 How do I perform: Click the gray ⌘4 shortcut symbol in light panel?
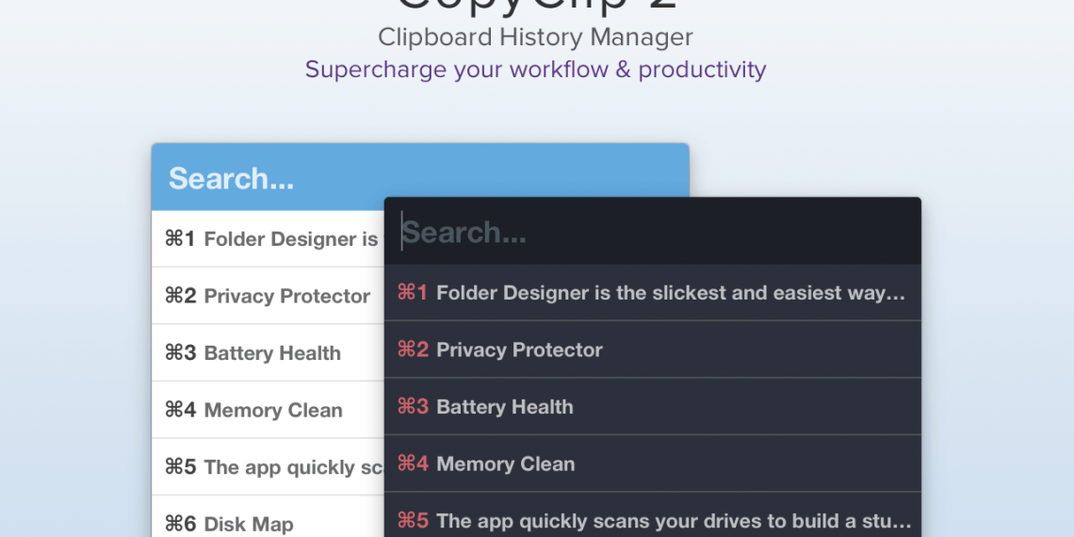click(180, 410)
